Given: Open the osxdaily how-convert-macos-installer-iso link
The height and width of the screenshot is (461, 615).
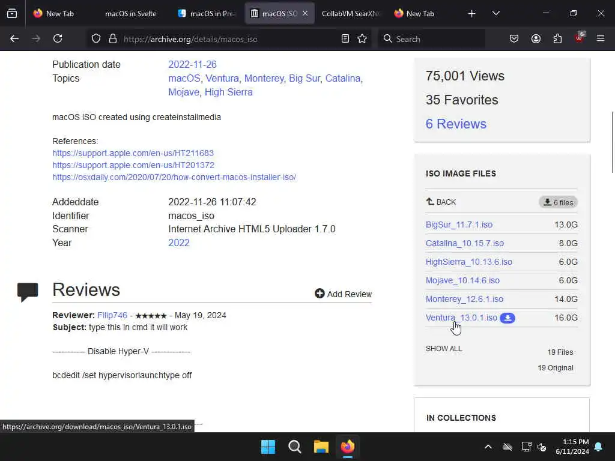Looking at the screenshot, I should [x=174, y=177].
